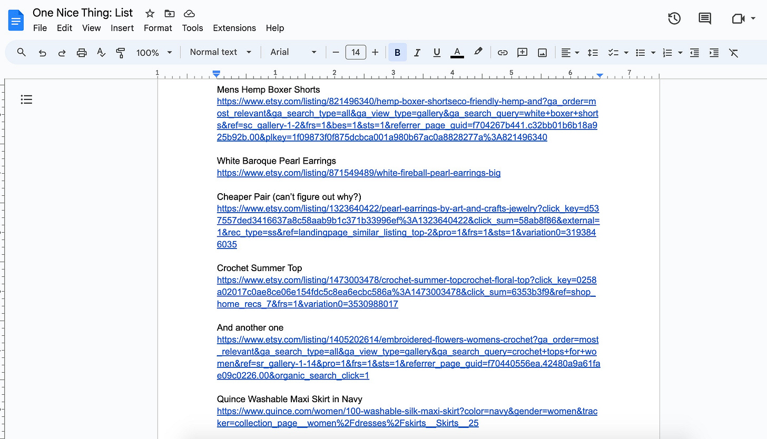Toggle italic formatting
The width and height of the screenshot is (767, 439).
click(x=417, y=52)
